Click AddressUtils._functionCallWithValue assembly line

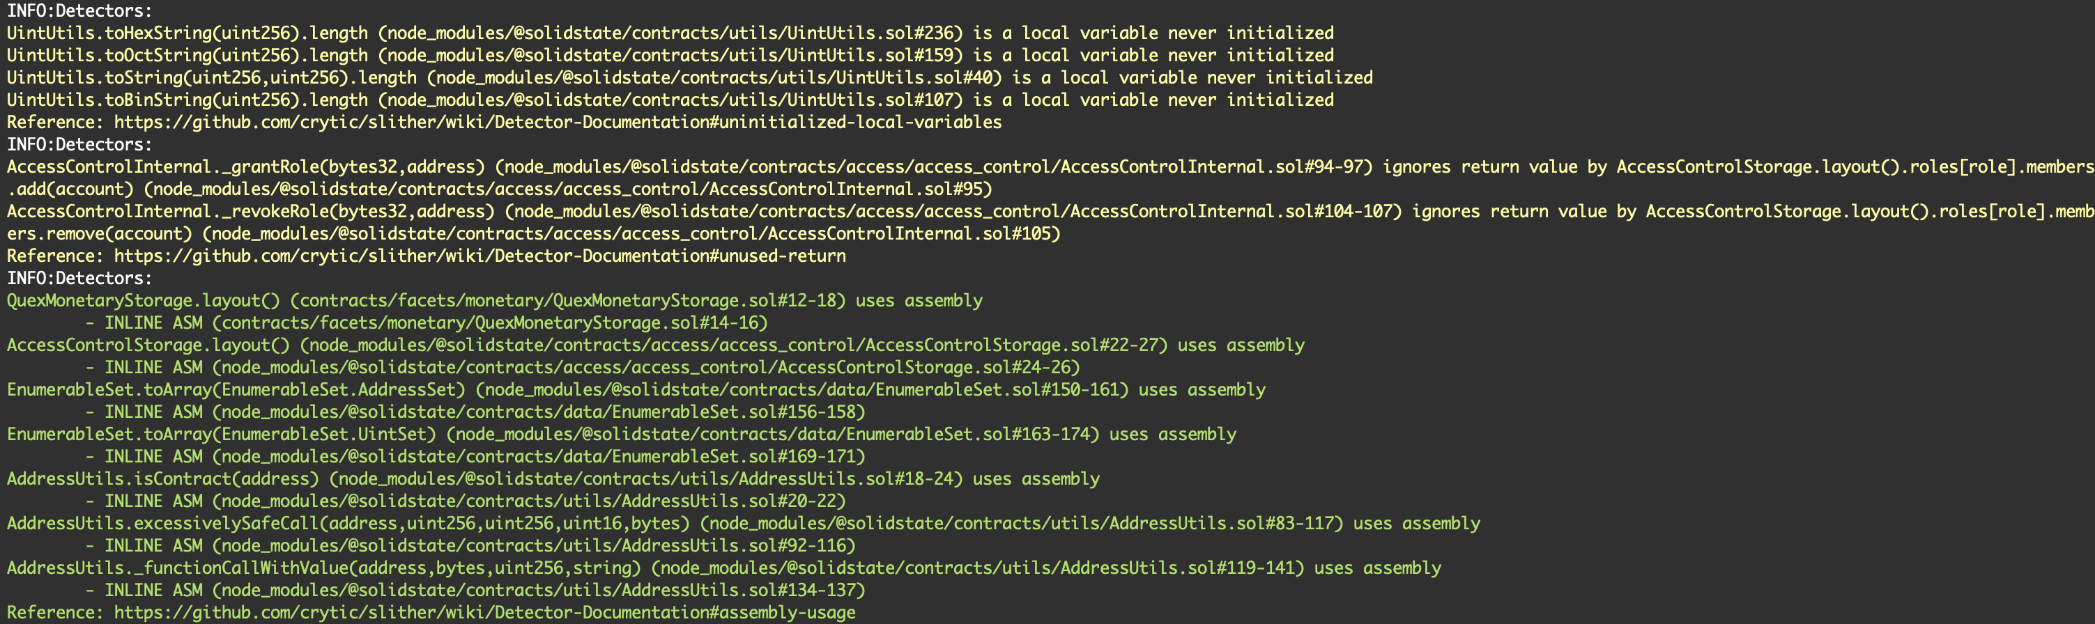724,569
